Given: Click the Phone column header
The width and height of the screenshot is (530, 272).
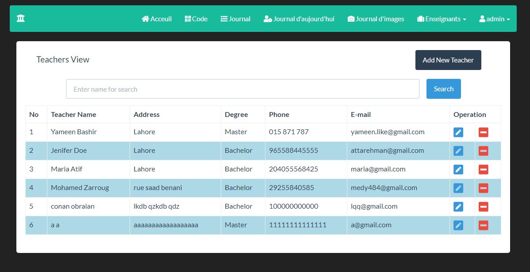Looking at the screenshot, I should 279,115.
